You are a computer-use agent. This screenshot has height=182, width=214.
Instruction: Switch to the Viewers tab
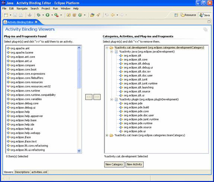tap(8, 172)
